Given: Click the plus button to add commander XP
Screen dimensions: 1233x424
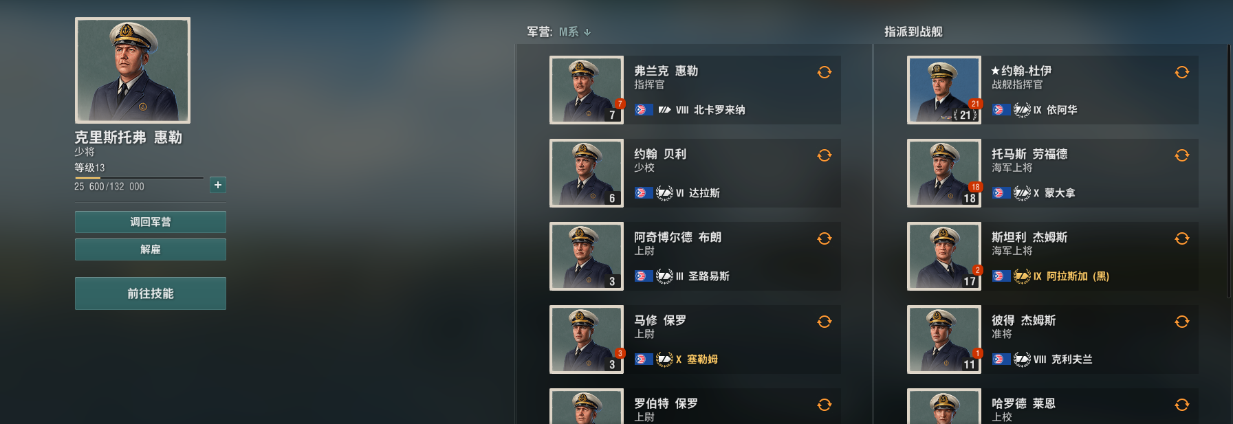Looking at the screenshot, I should click(218, 185).
